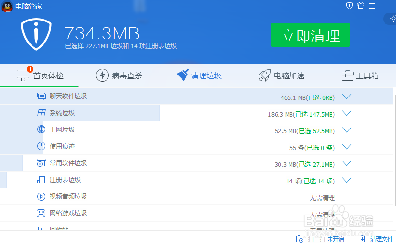The image size is (396, 247).
Task: Click 无需清理 in the 视频音频垃圾 row
Action: tap(322, 198)
